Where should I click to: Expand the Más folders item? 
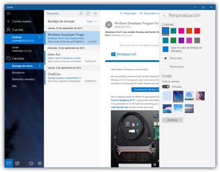point(14,86)
